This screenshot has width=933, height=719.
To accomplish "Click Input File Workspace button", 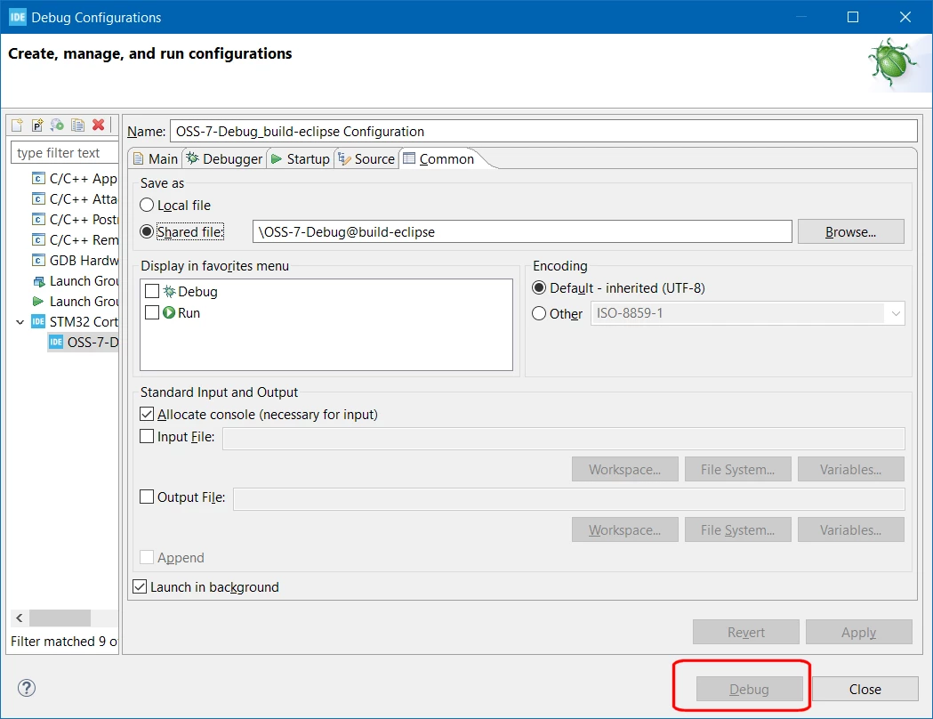I will tap(624, 469).
